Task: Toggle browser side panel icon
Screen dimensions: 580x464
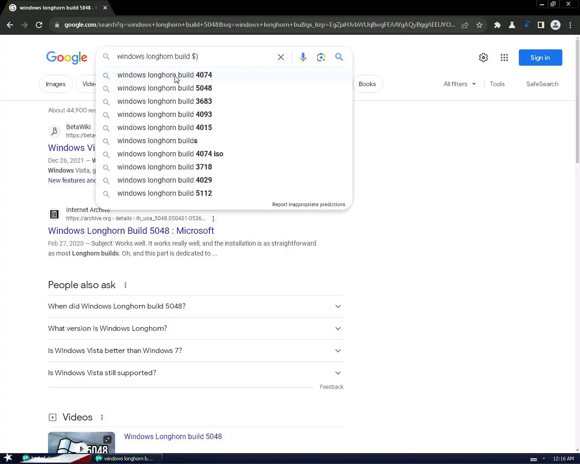Action: [x=541, y=25]
